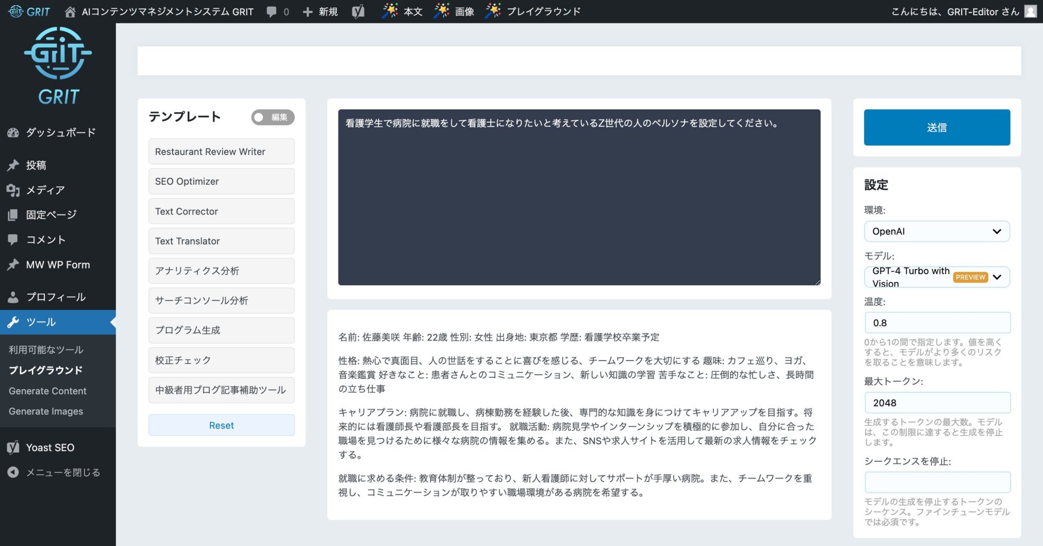Click the Yoast icon in top admin bar
Image resolution: width=1043 pixels, height=546 pixels.
358,11
